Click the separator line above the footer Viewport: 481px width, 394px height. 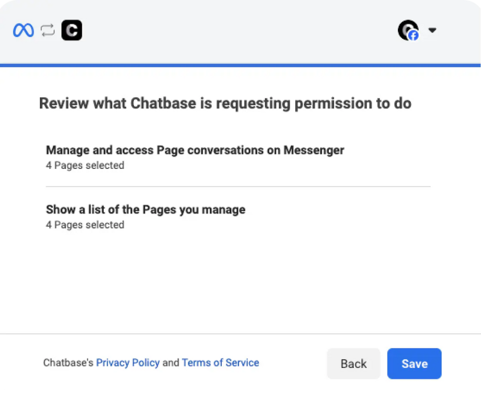coord(241,334)
